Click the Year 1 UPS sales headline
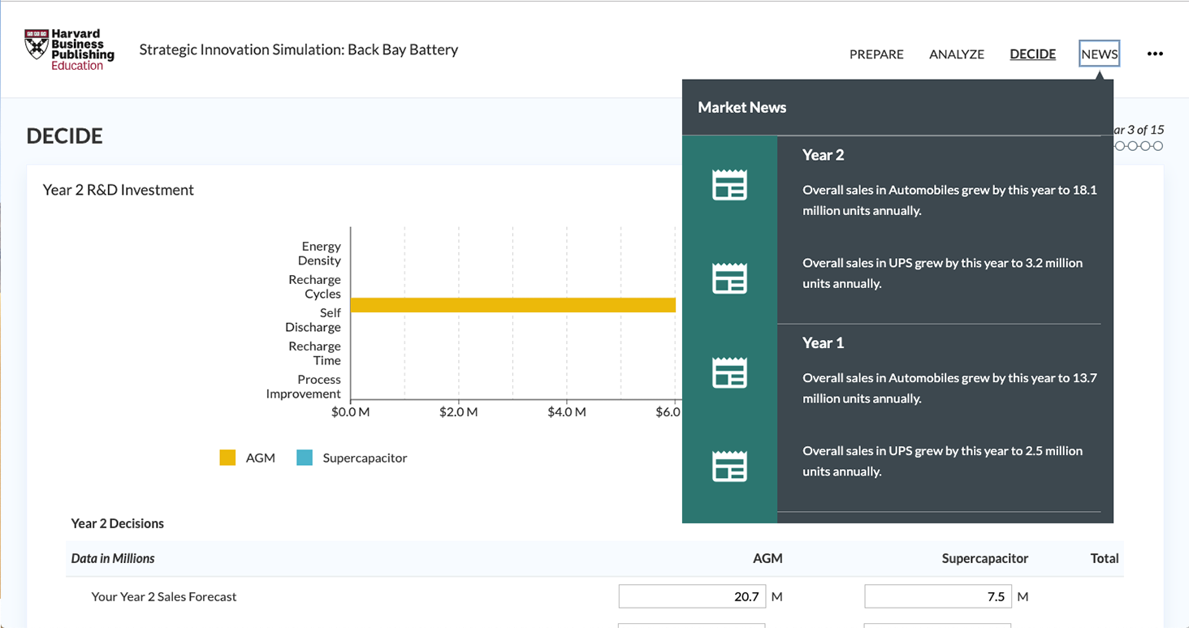Screen dimensions: 1189x628 [942, 460]
